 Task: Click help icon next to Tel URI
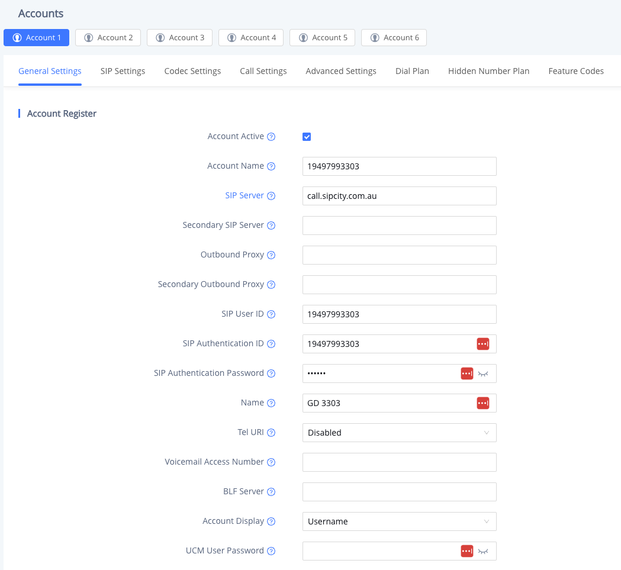(x=271, y=433)
